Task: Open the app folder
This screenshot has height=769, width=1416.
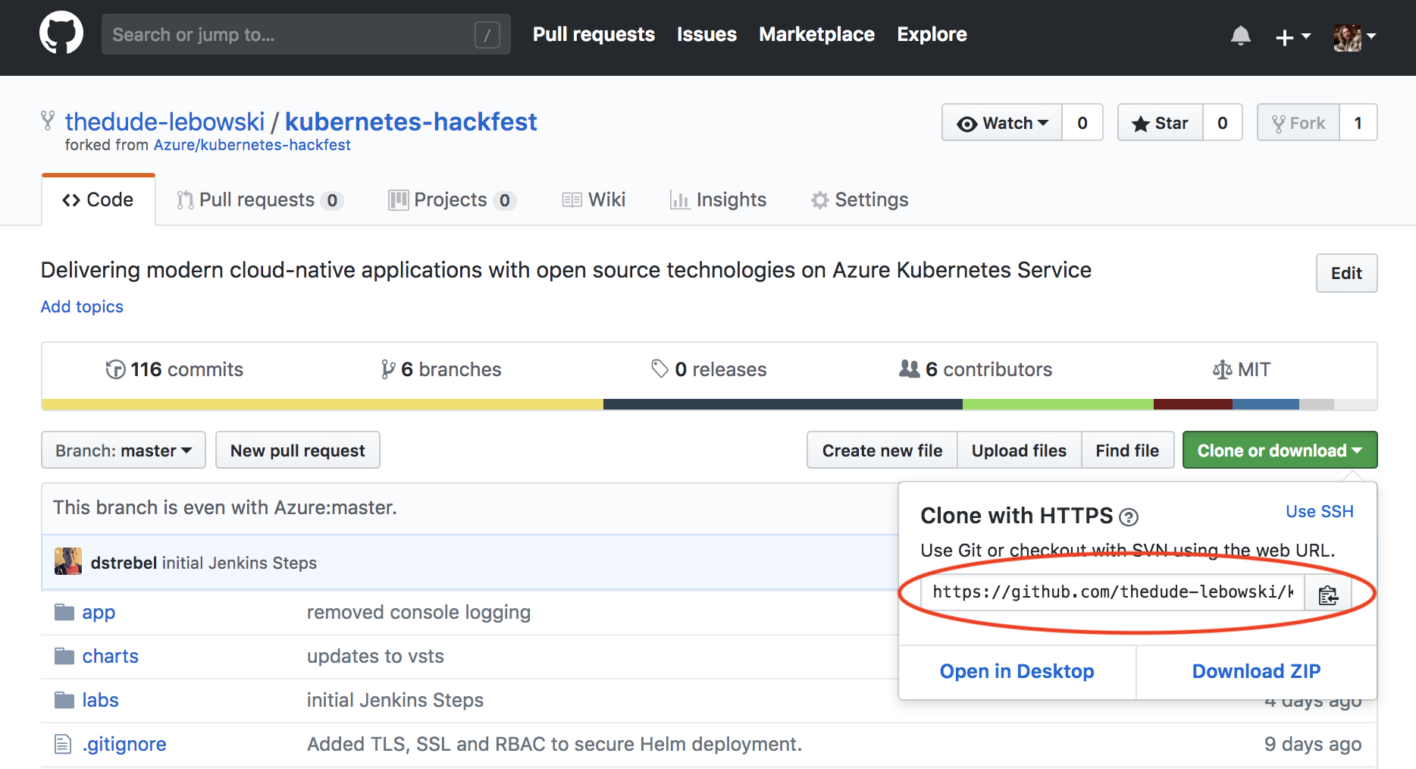Action: [99, 613]
